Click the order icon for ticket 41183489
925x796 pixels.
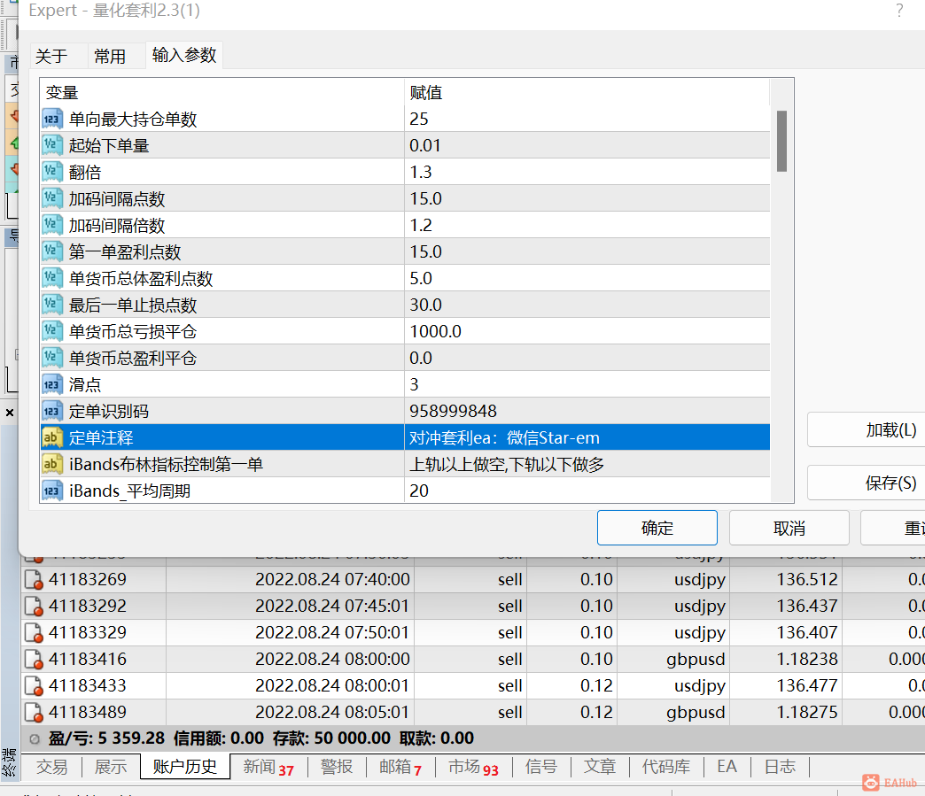pos(34,712)
